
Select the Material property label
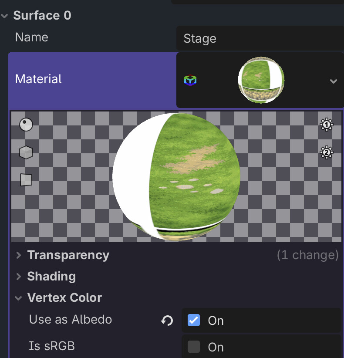pos(38,79)
